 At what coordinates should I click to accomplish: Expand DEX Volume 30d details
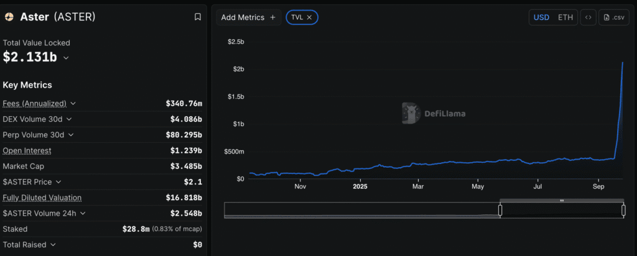(x=69, y=119)
